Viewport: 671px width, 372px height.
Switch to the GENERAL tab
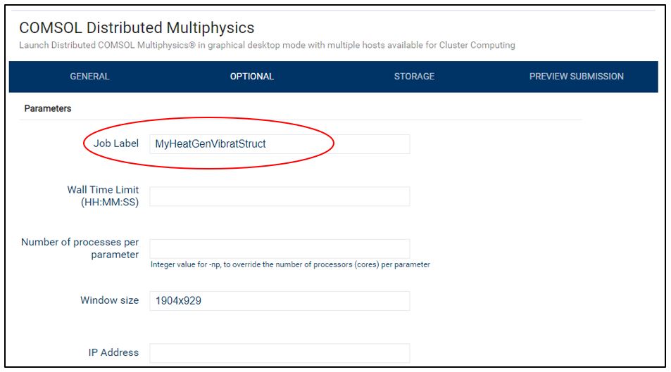(x=89, y=77)
